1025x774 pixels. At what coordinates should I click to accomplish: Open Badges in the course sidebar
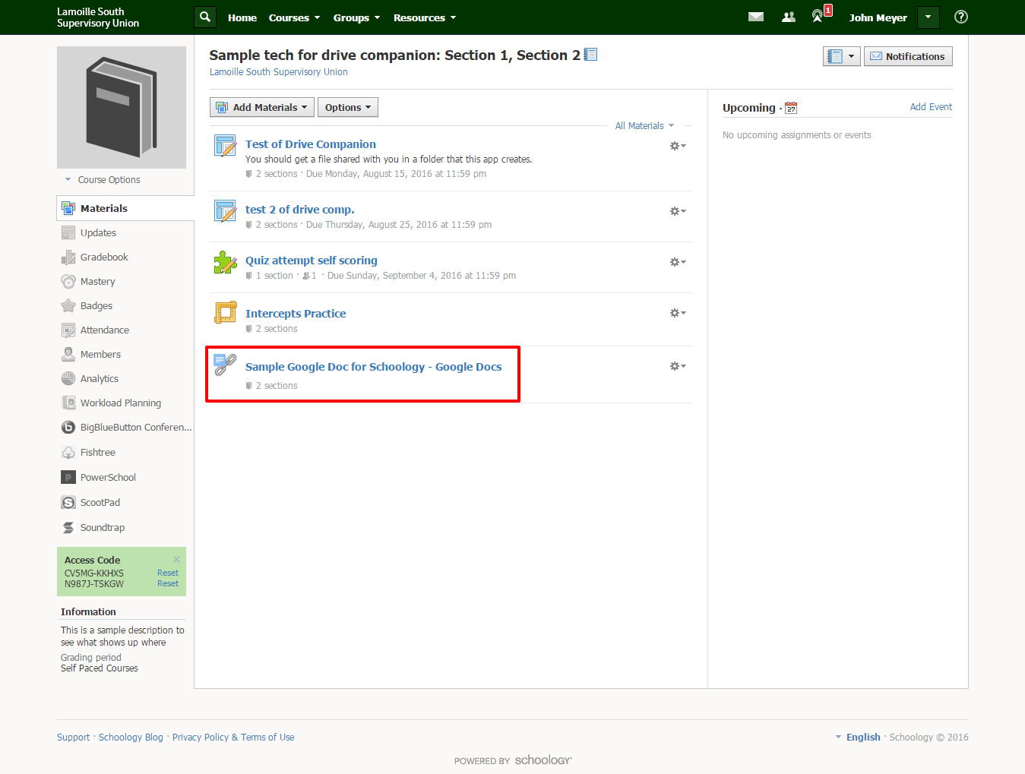[x=96, y=306]
